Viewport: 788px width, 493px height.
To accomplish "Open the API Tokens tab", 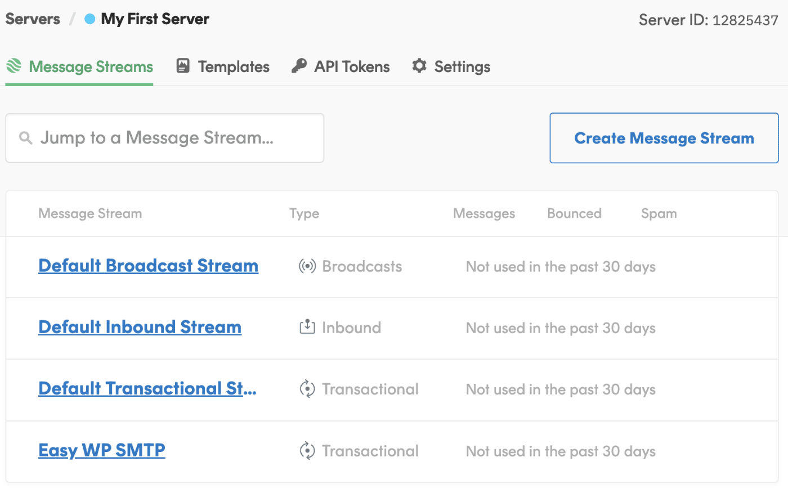I will (341, 67).
